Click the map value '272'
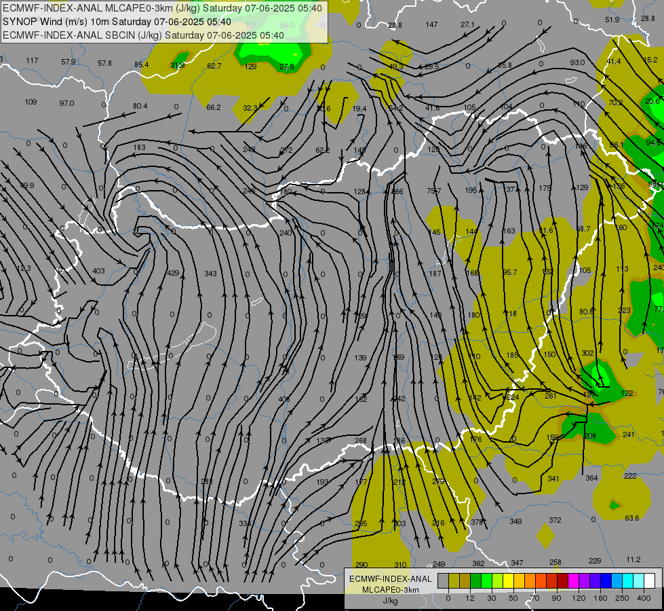 tap(287, 150)
